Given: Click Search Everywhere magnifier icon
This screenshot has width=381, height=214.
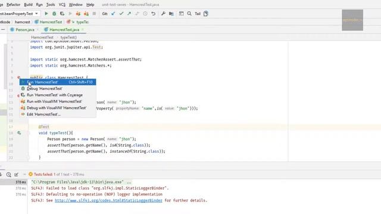Looking at the screenshot, I should 189,14.
